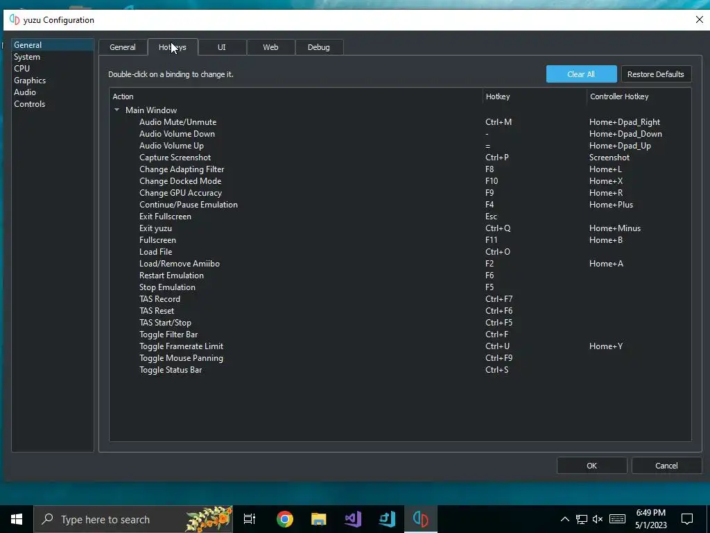Click the Home+Dpad_Right controller hotkey
This screenshot has width=710, height=533.
coord(625,122)
